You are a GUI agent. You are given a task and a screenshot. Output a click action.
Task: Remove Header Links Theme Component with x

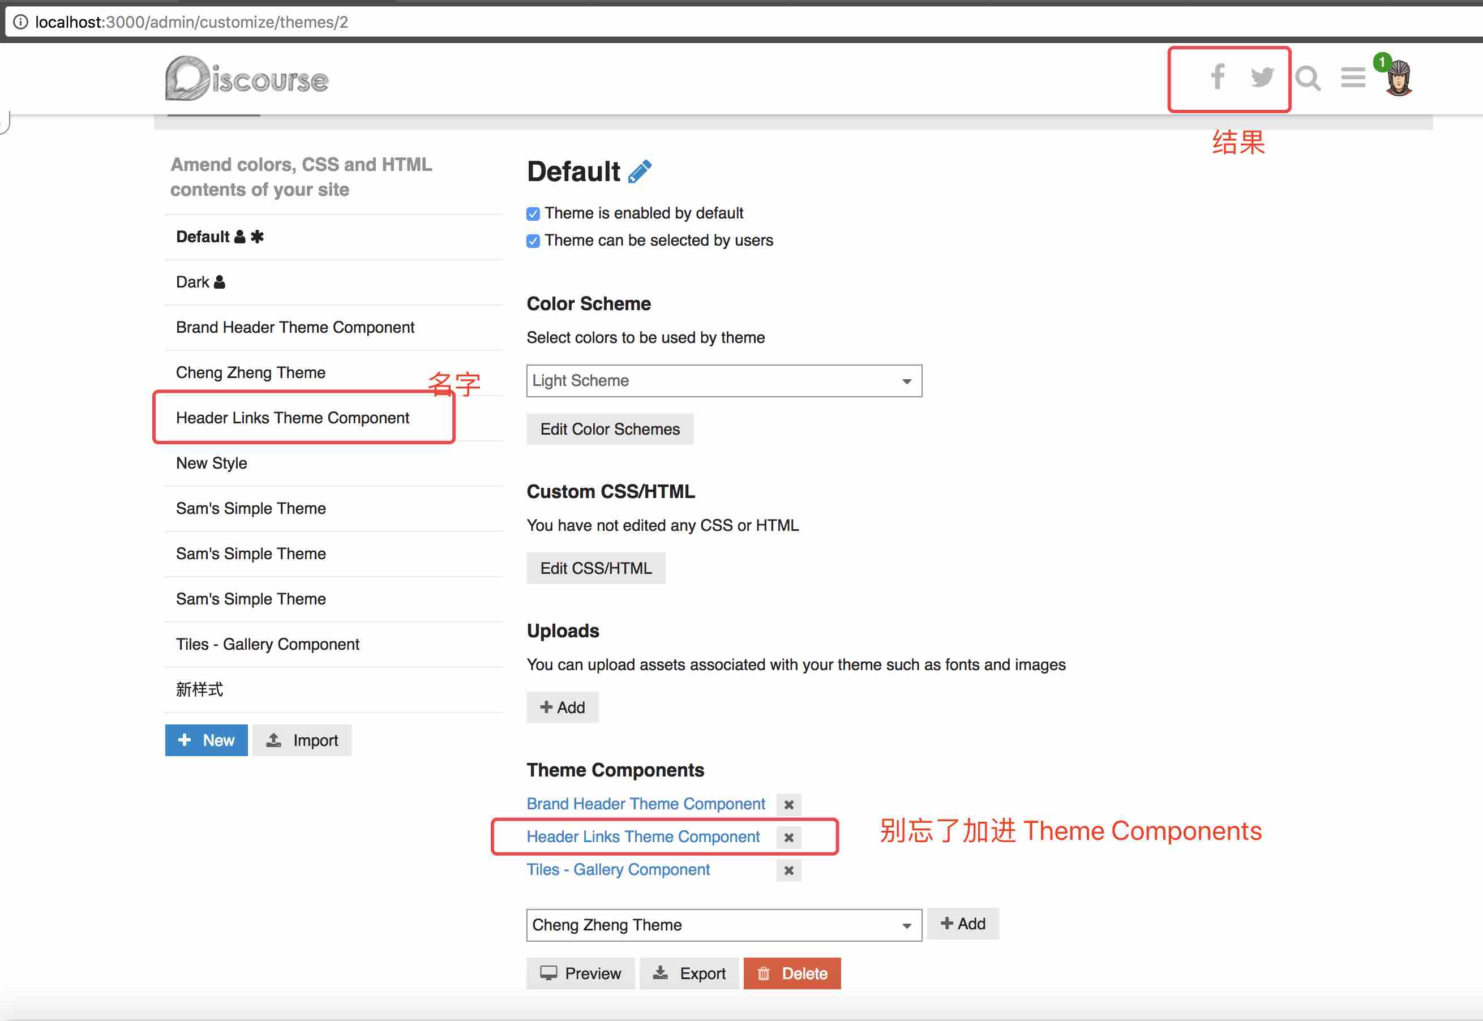[788, 838]
